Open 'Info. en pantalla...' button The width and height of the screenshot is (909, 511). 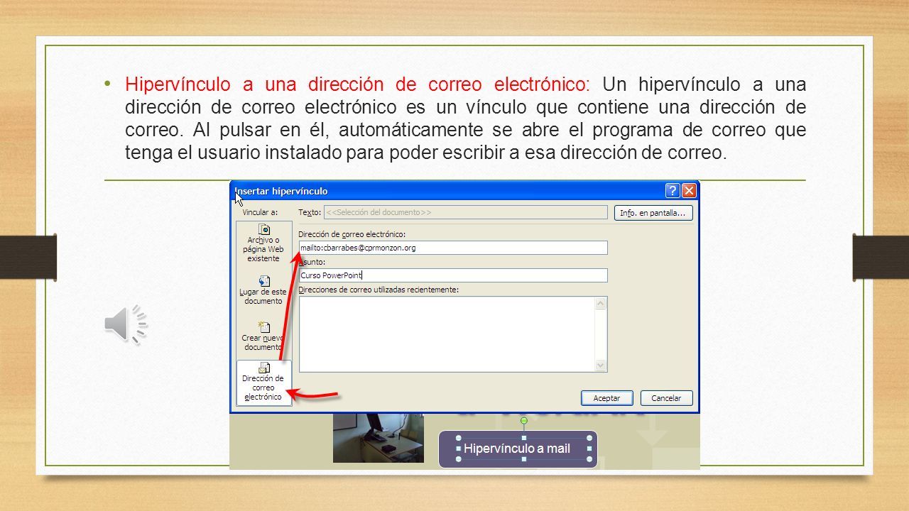click(x=653, y=213)
